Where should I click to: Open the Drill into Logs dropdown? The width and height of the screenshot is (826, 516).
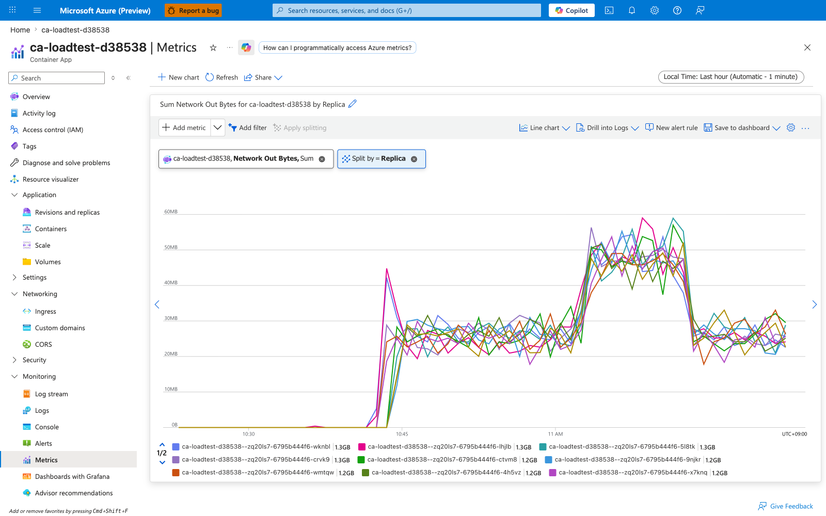click(608, 128)
